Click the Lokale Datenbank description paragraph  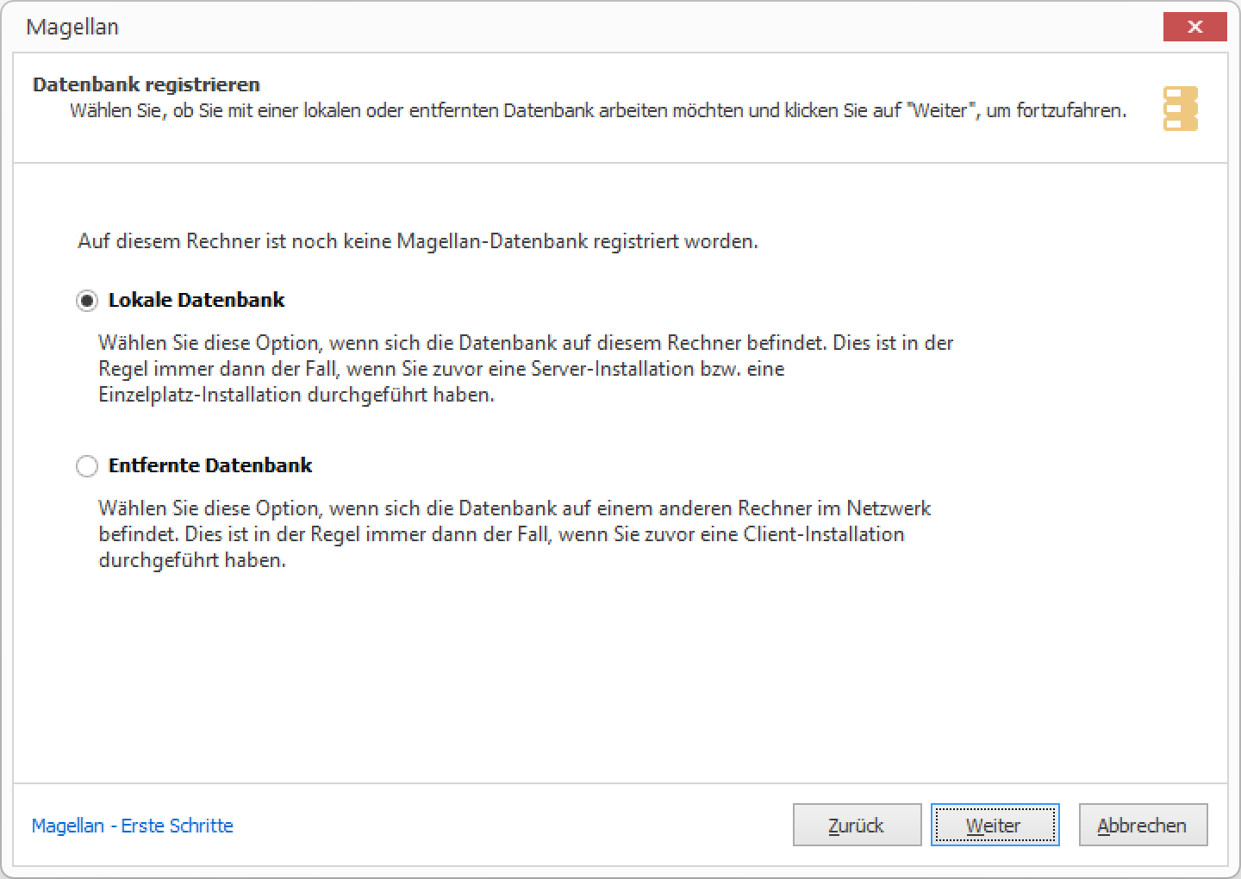(526, 369)
